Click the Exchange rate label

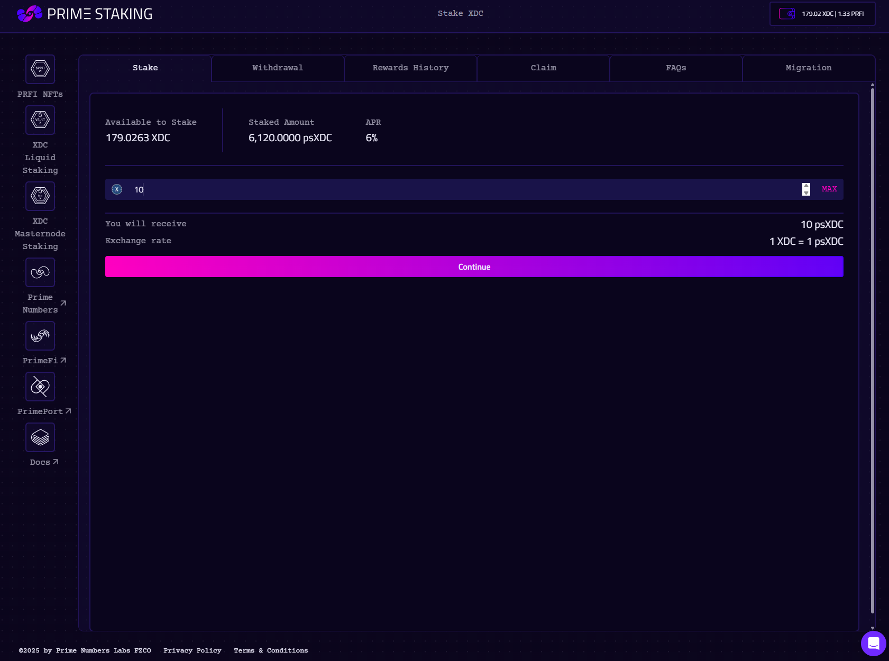click(138, 241)
